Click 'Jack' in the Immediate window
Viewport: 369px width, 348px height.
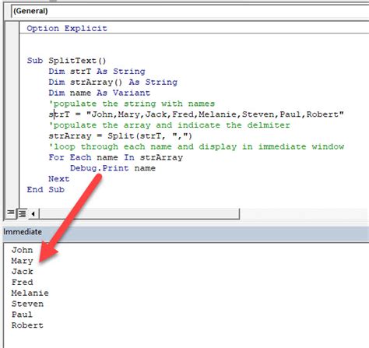(22, 272)
